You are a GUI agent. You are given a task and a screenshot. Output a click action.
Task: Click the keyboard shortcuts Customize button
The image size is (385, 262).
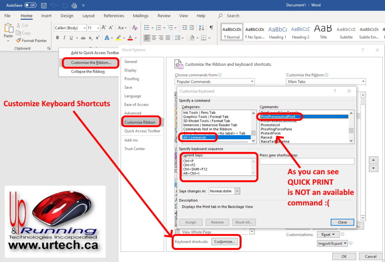click(x=224, y=242)
